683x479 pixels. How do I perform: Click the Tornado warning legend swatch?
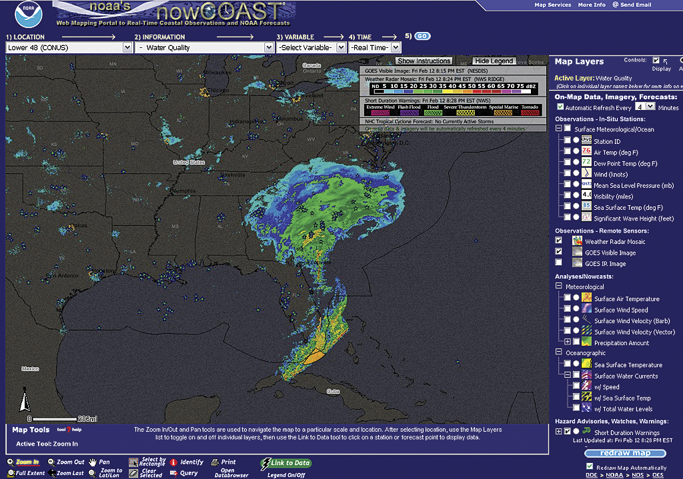530,112
